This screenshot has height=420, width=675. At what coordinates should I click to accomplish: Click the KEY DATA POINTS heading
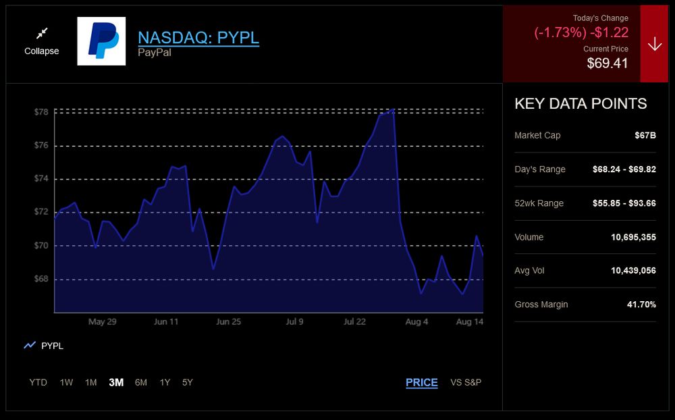pos(580,104)
